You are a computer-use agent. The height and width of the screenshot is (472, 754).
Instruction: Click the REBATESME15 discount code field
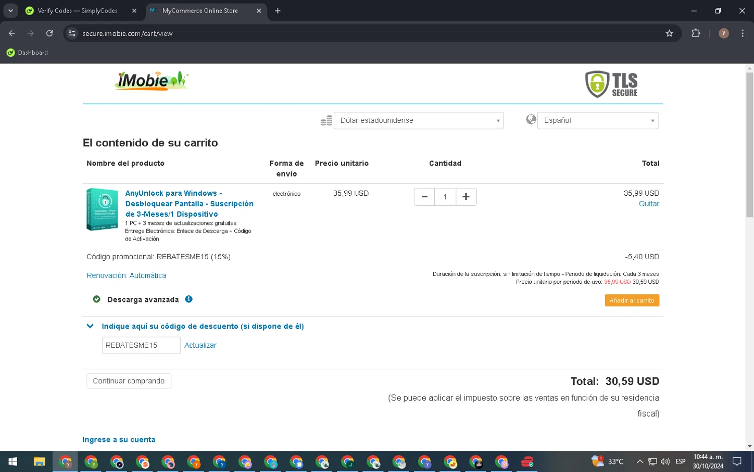[x=141, y=345]
